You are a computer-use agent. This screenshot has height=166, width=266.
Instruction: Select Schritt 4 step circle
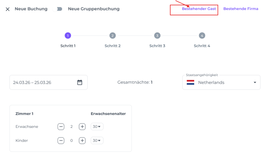(202, 36)
